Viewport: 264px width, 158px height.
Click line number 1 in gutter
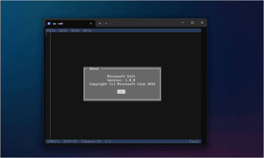46,34
